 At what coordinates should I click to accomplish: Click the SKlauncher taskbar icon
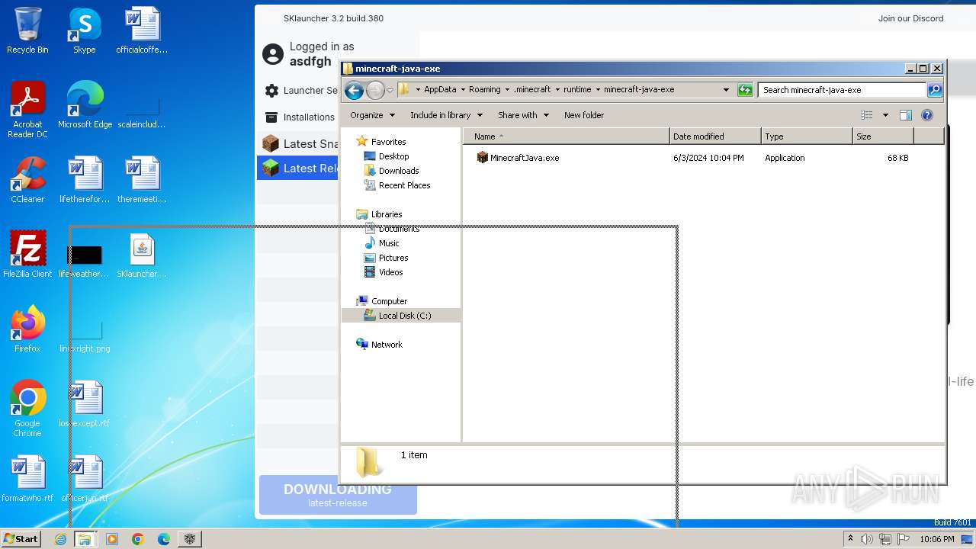[190, 539]
